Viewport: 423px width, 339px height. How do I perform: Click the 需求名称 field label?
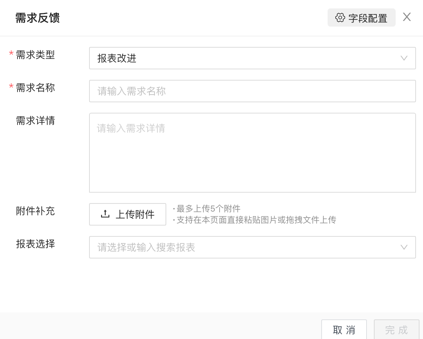pyautogui.click(x=35, y=88)
